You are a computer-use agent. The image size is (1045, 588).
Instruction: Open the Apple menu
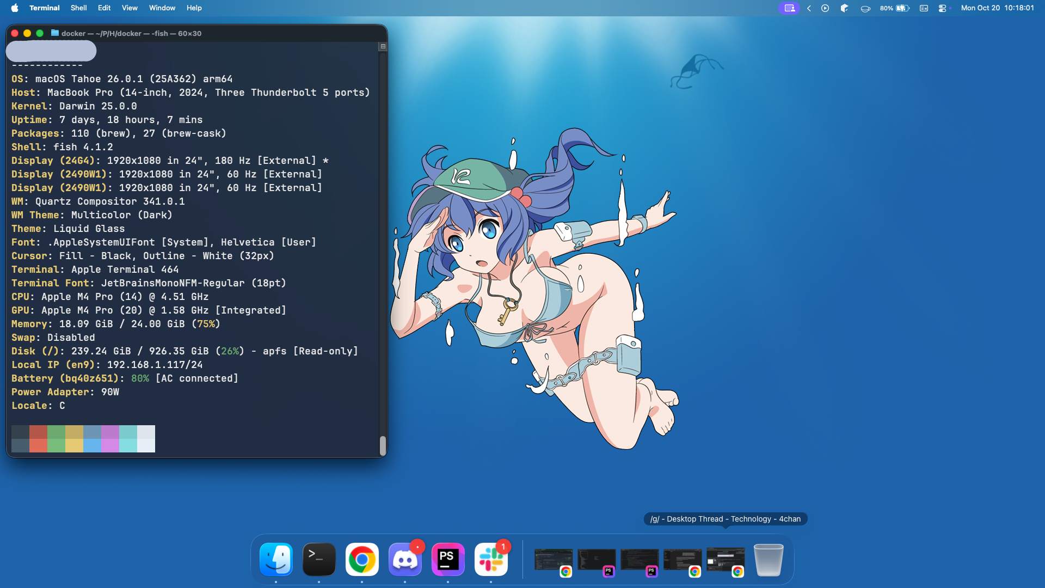(15, 8)
